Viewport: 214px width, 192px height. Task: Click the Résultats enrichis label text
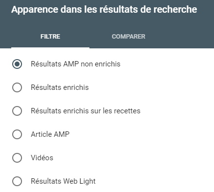tap(60, 87)
